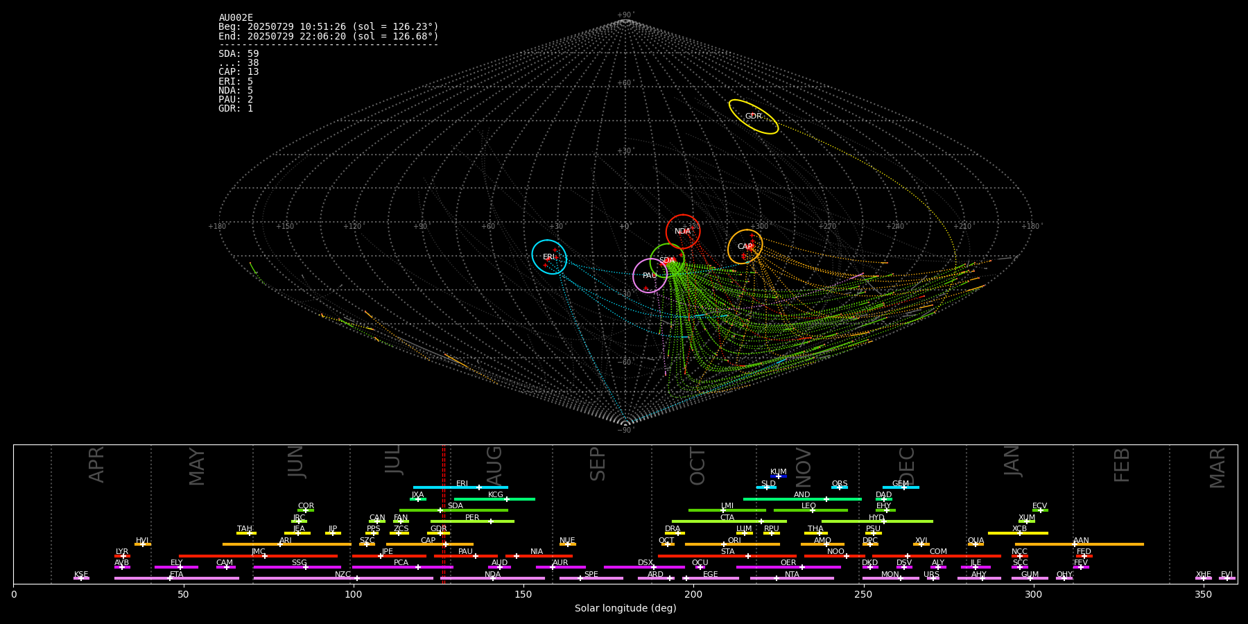Select the pink PAU radiant circle
1248x624 pixels.
click(650, 276)
